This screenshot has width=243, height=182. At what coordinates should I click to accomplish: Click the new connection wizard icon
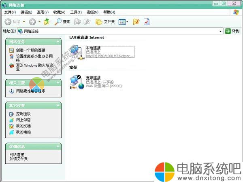(x=12, y=50)
